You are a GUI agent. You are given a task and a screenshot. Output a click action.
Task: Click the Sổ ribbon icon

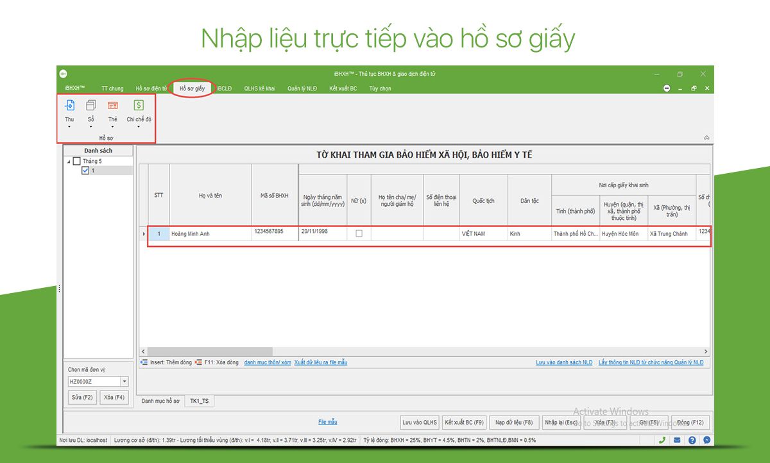(x=90, y=106)
